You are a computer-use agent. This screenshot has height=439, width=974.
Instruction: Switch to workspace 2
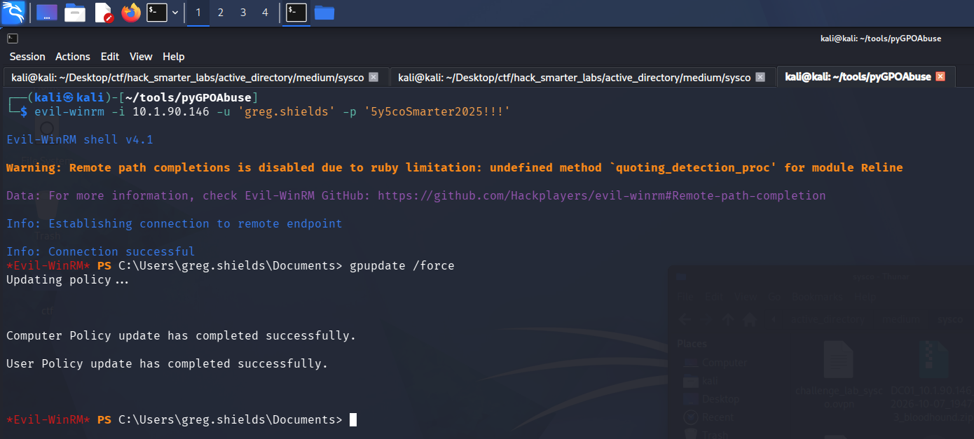point(221,13)
